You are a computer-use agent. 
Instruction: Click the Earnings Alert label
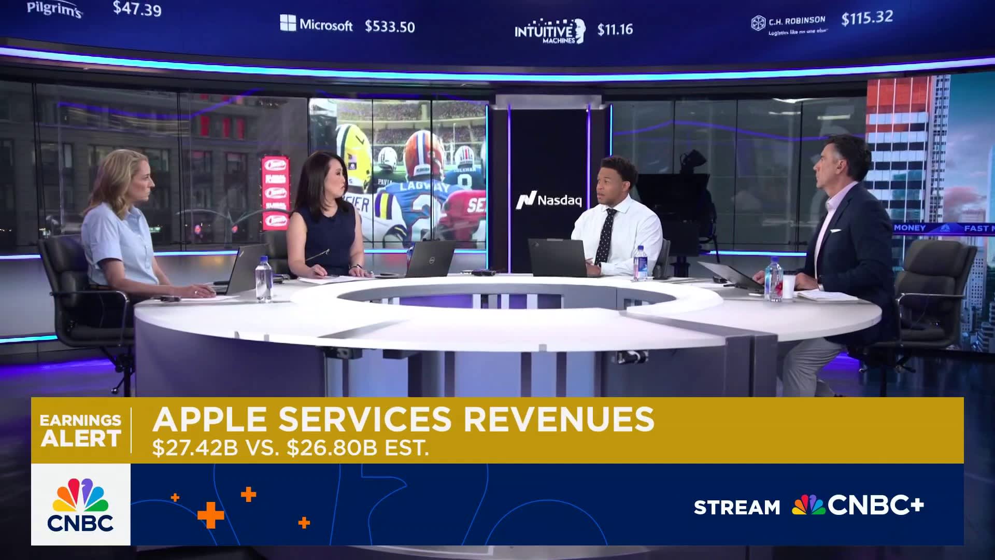click(80, 430)
